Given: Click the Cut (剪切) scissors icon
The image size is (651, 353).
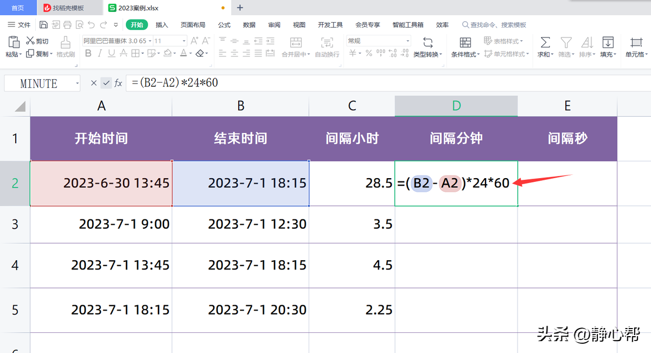Looking at the screenshot, I should [30, 41].
